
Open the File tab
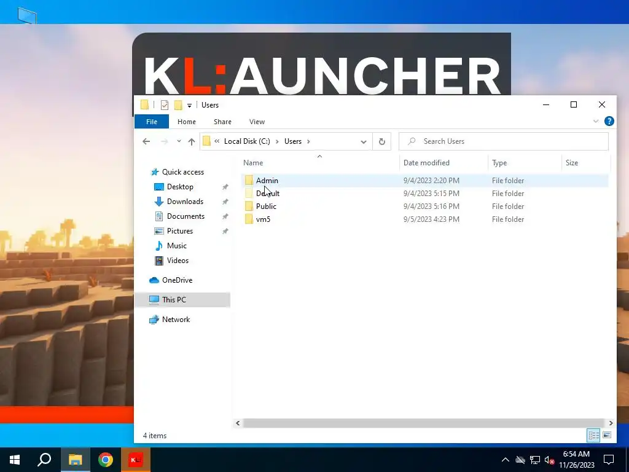coord(152,122)
